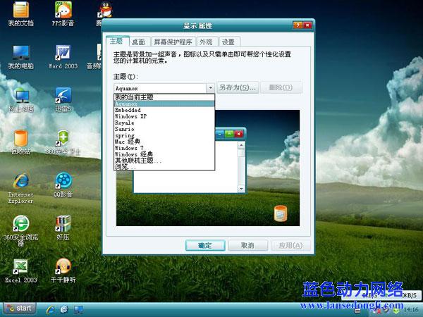The width and height of the screenshot is (423, 317).
Task: Launch the PPS影音 desktop icon
Action: 63,14
